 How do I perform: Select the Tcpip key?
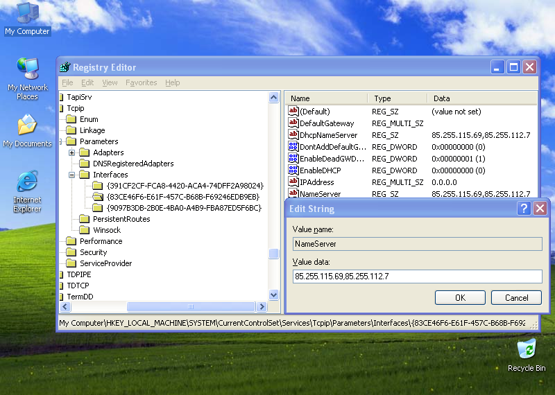pos(76,108)
